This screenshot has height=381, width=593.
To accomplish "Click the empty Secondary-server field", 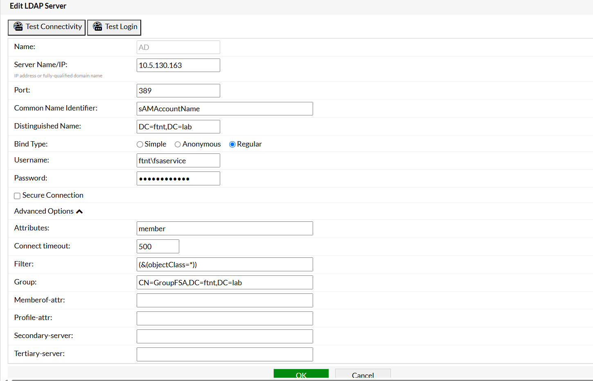I will click(225, 336).
